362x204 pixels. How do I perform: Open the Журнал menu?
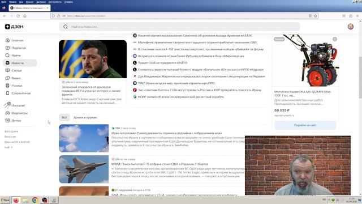(x=29, y=2)
